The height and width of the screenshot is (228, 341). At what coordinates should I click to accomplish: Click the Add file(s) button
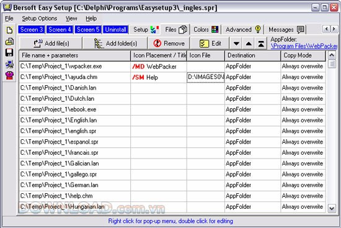pos(51,43)
